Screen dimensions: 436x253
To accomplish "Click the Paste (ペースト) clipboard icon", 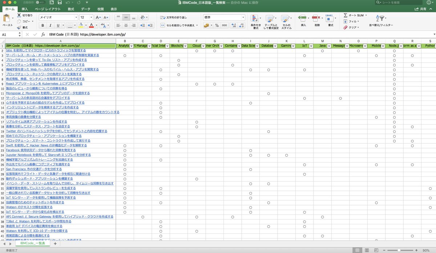I will [x=7, y=18].
